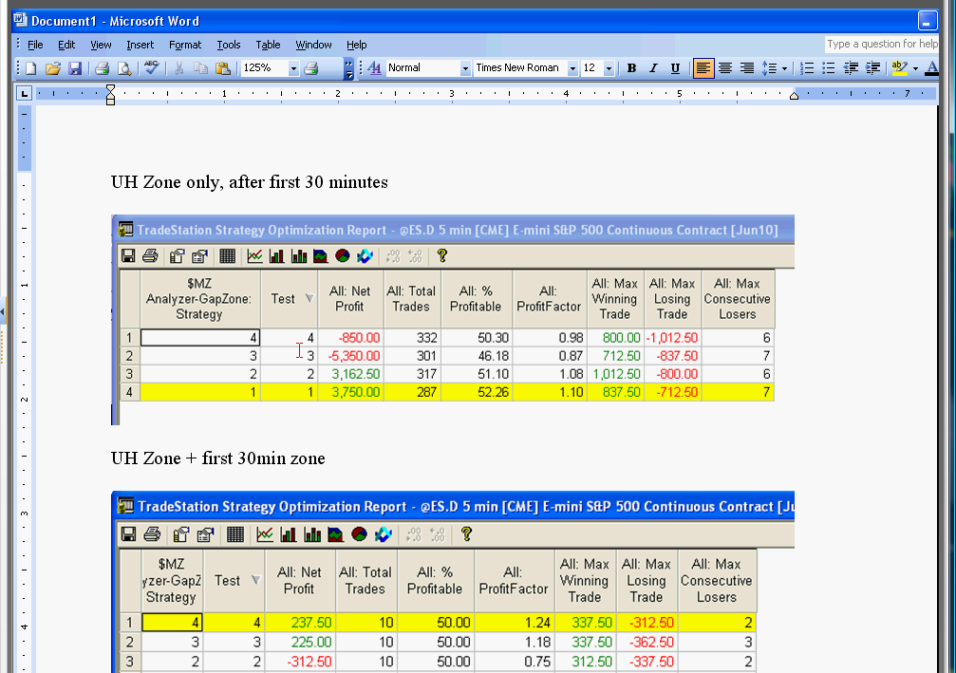Open the 125% zoom dropdown
This screenshot has width=956, height=673.
tap(293, 68)
